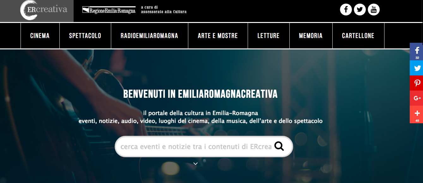423x183 pixels.
Task: Open the CINEMA menu item
Action: (40, 36)
